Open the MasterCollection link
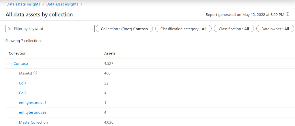 [33, 122]
